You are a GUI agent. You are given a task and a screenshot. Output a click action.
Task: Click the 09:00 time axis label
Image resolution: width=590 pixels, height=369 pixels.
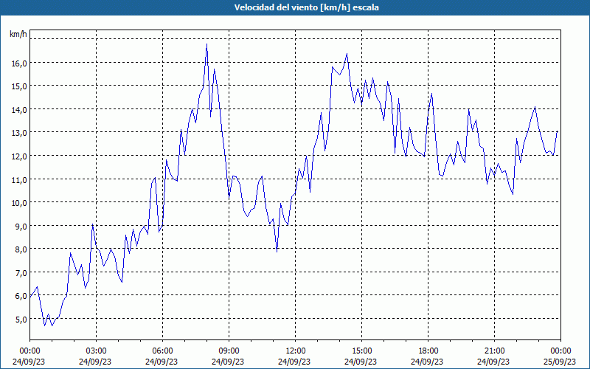tap(229, 351)
